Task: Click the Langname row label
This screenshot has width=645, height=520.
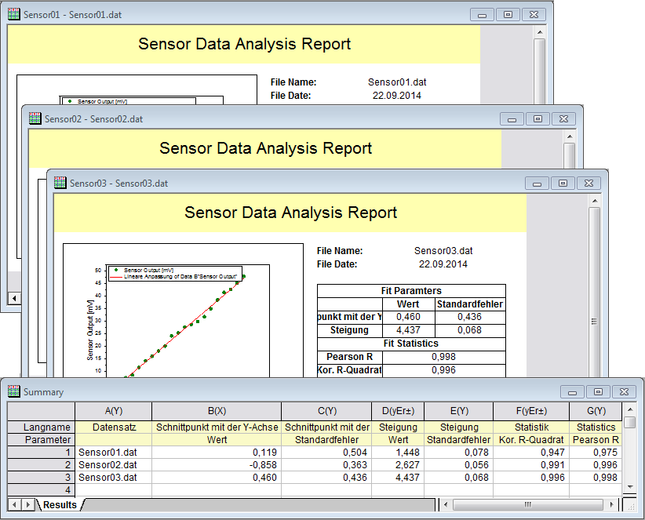Action: pyautogui.click(x=41, y=427)
